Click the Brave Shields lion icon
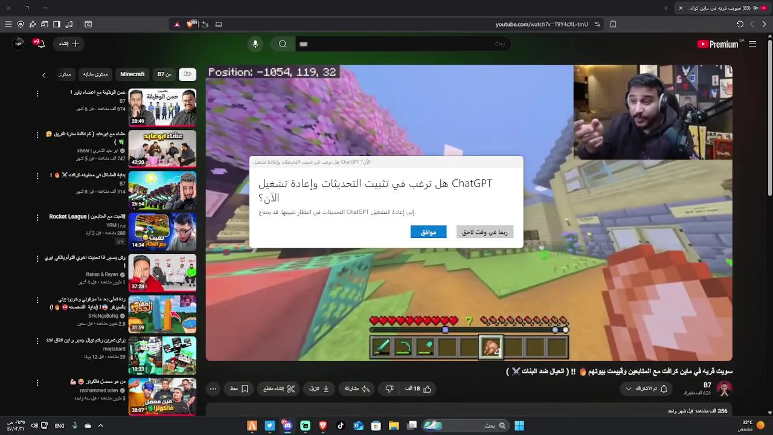Viewport: 773px width, 435px height. click(191, 24)
